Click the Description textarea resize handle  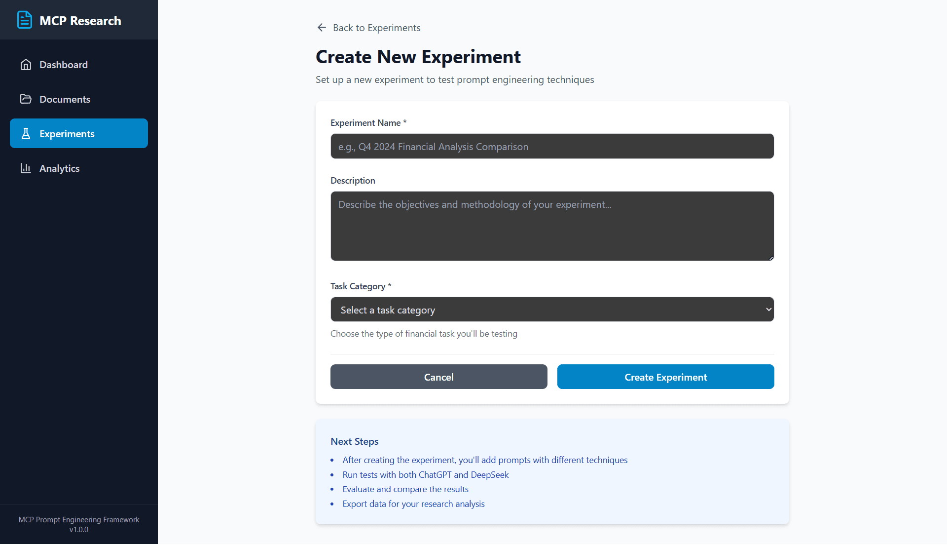tap(771, 258)
